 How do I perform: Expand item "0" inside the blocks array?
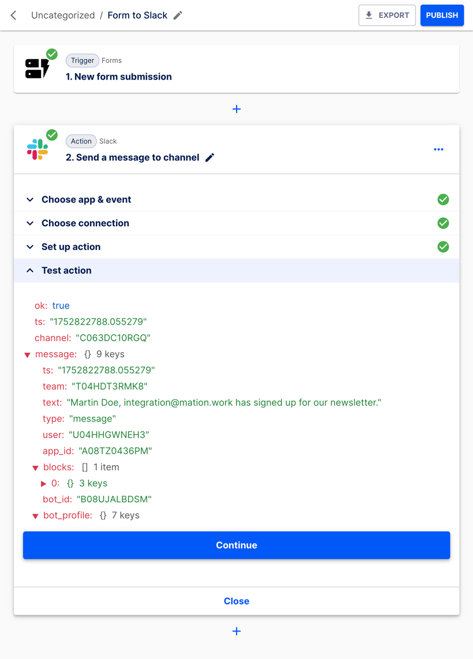[x=43, y=483]
